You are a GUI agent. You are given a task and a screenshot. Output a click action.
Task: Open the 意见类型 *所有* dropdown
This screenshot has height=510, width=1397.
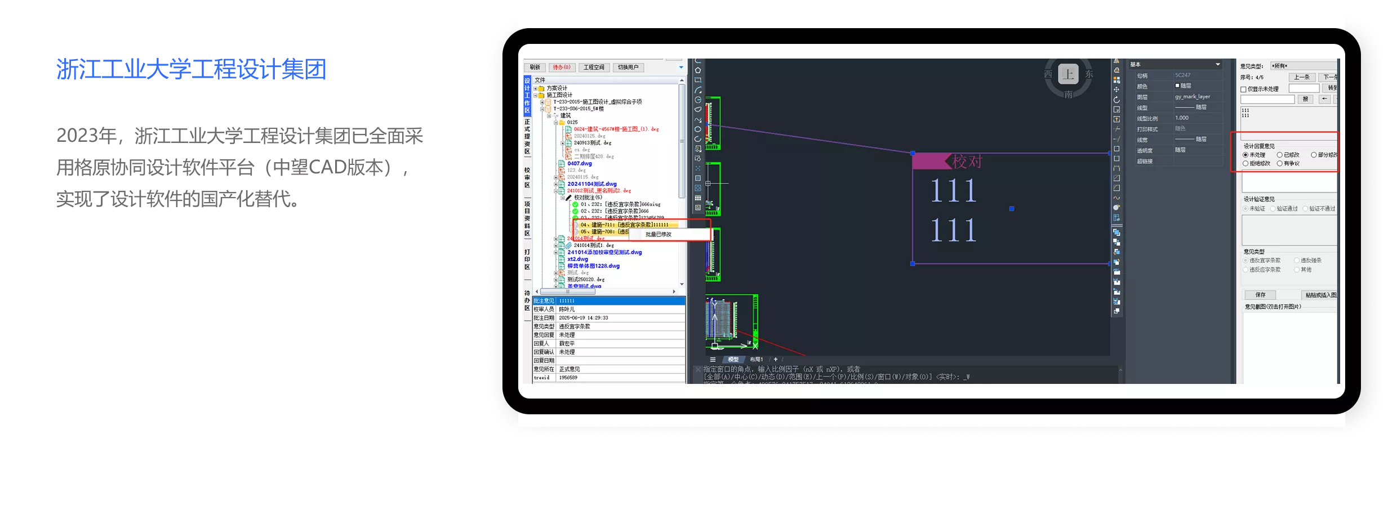coord(1303,66)
